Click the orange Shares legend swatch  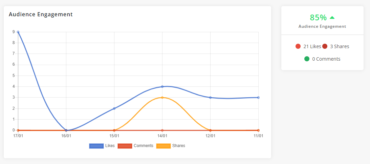(163, 146)
